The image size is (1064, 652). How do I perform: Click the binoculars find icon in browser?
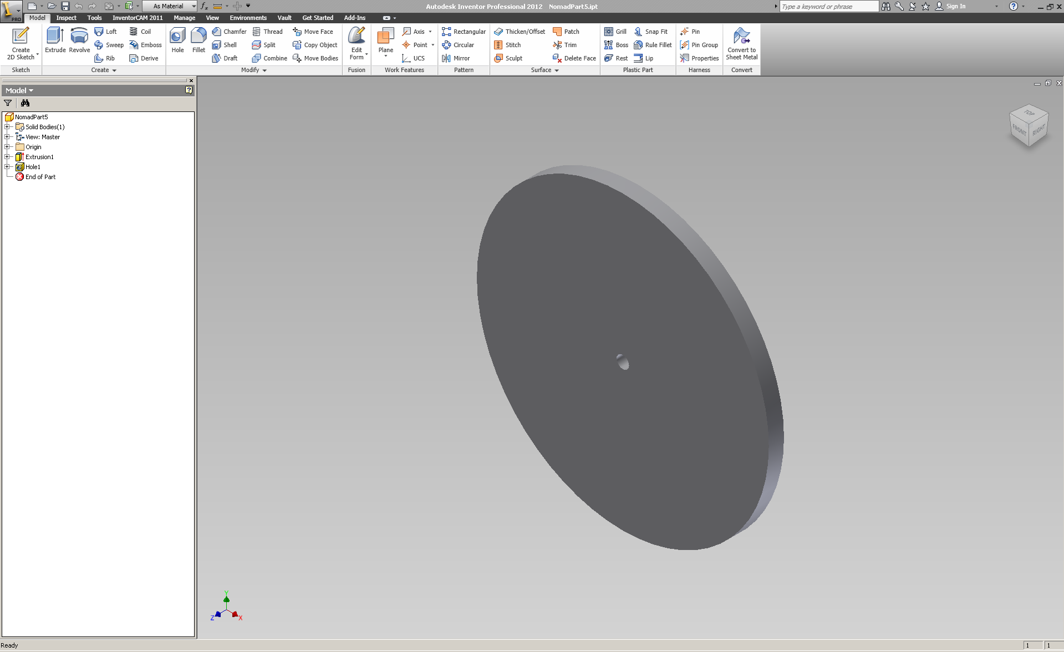click(x=25, y=103)
